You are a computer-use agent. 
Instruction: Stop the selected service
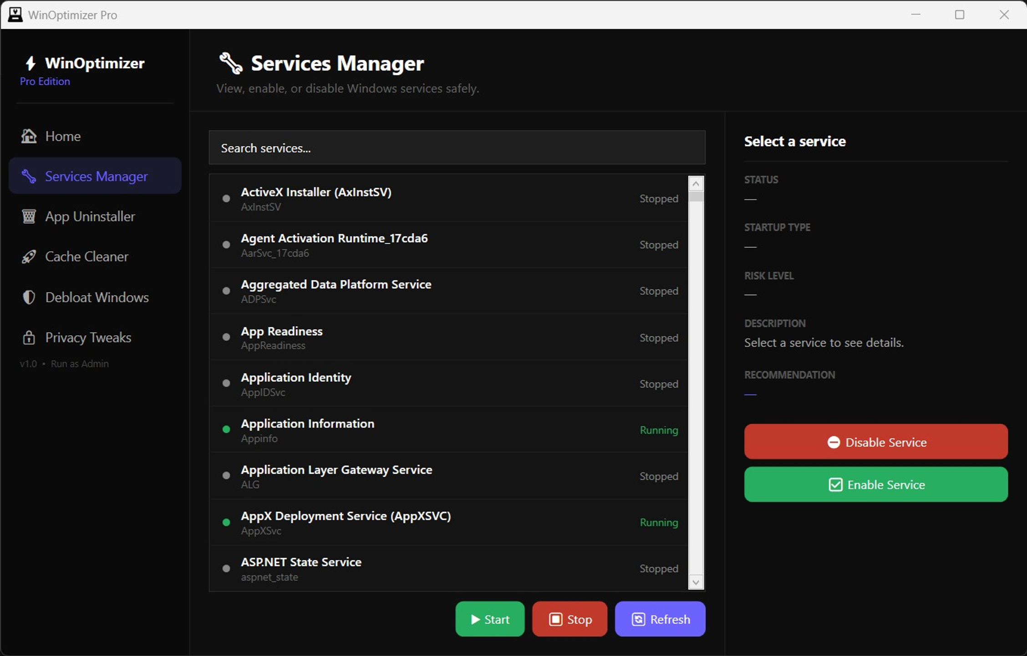tap(569, 619)
